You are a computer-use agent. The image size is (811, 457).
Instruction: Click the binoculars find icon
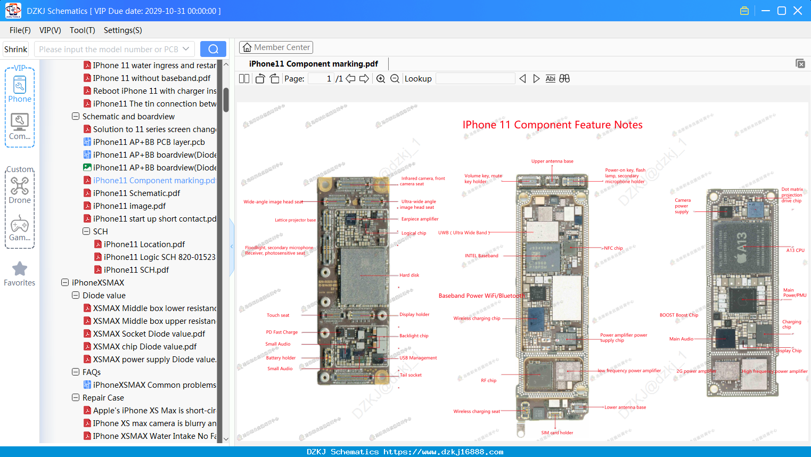[x=564, y=79]
